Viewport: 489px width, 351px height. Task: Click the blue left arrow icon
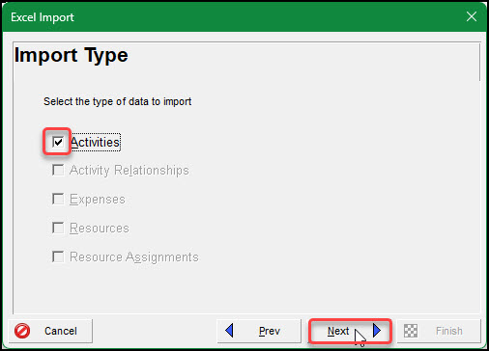pos(229,331)
